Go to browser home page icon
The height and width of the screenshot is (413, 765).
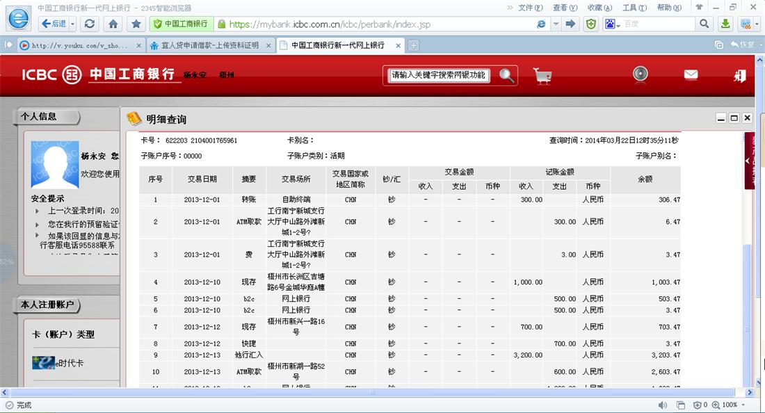click(x=113, y=24)
